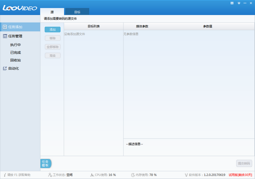Click the memory usage pie icon
Screen dimensions: 255x179
(x=133, y=174)
